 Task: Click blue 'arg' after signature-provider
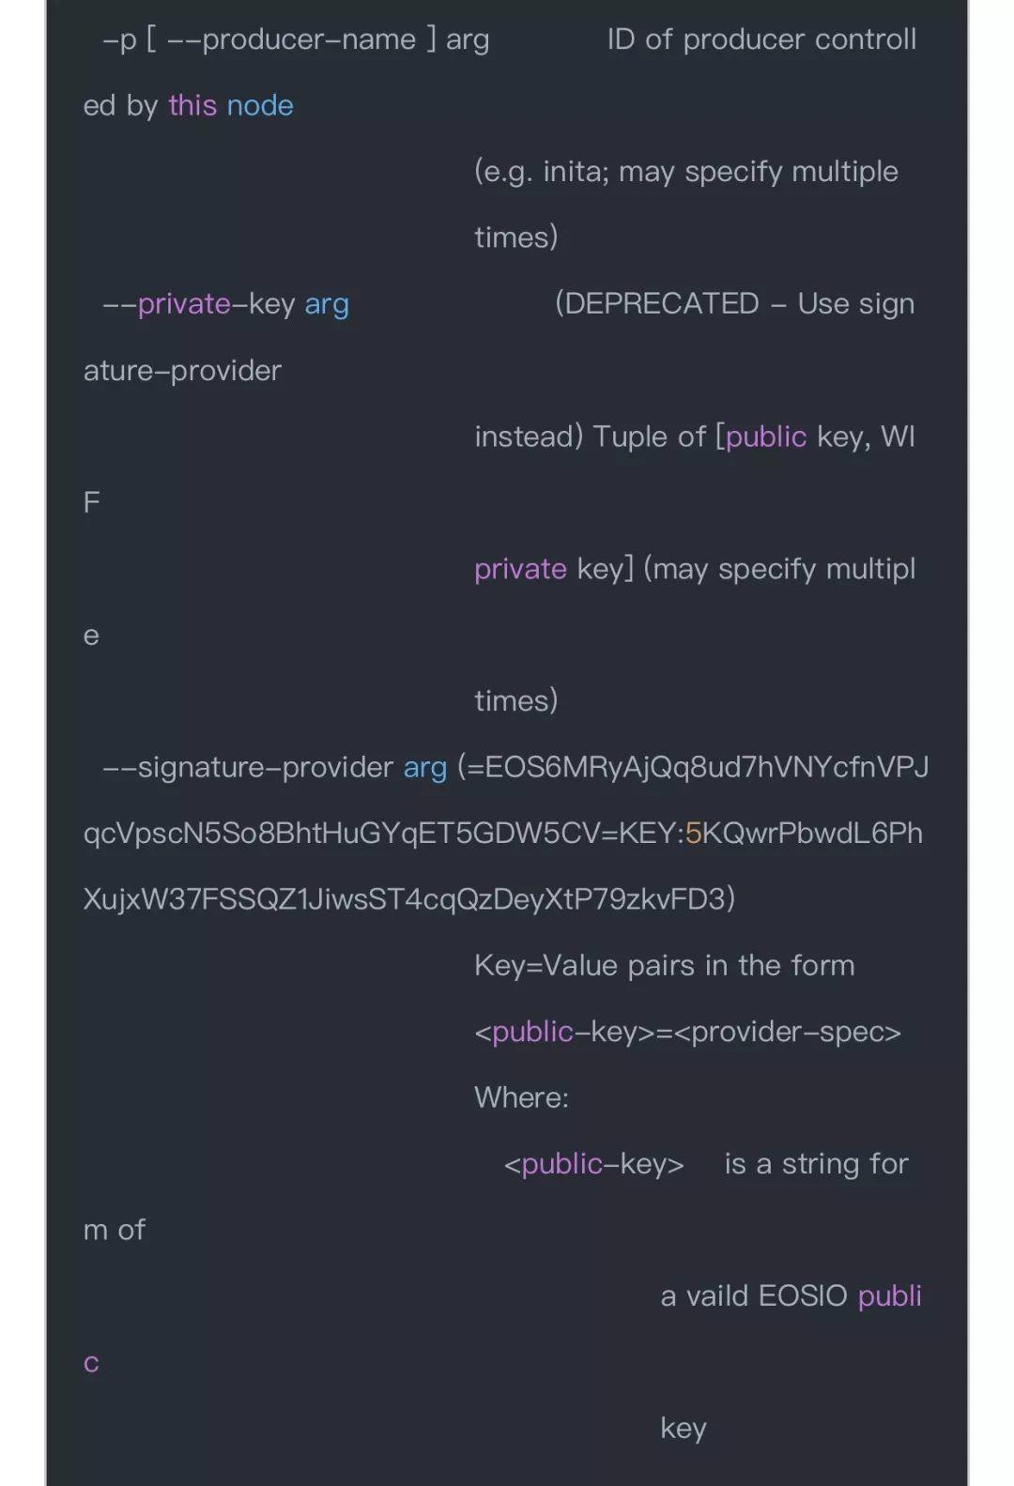[x=425, y=768]
